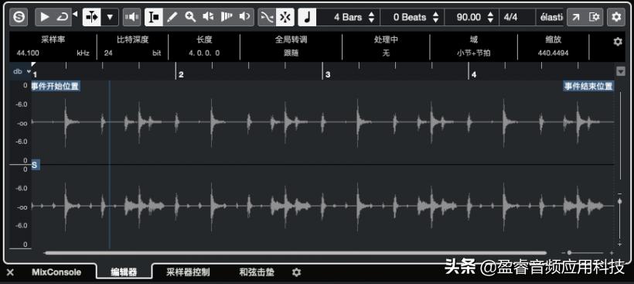Toggle the Auto-Scroll button
Viewport: 634px width, 284px height.
click(x=92, y=17)
